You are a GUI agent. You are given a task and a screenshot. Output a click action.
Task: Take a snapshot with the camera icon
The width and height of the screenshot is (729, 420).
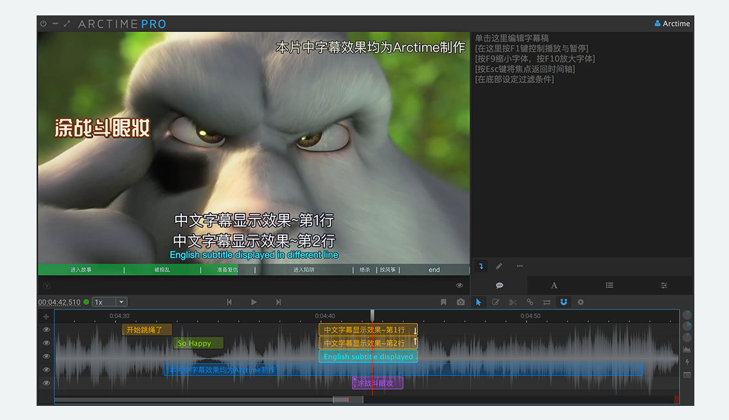(x=461, y=302)
